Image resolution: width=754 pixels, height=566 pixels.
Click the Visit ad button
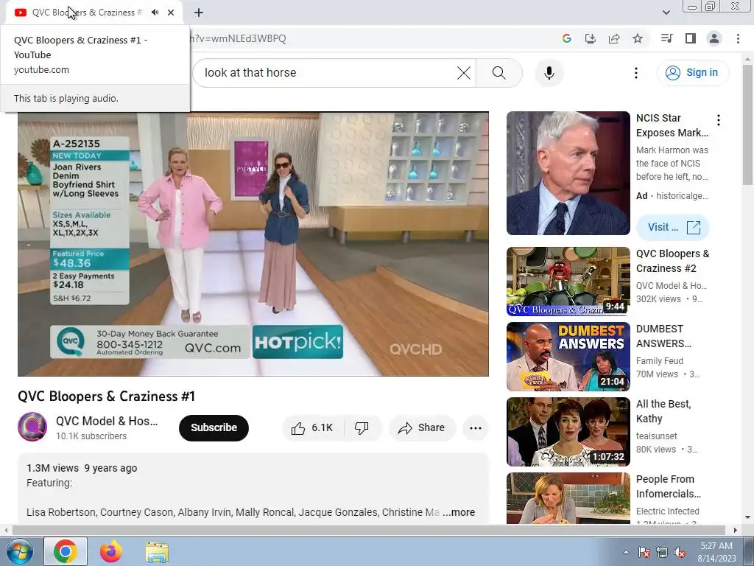pos(673,227)
